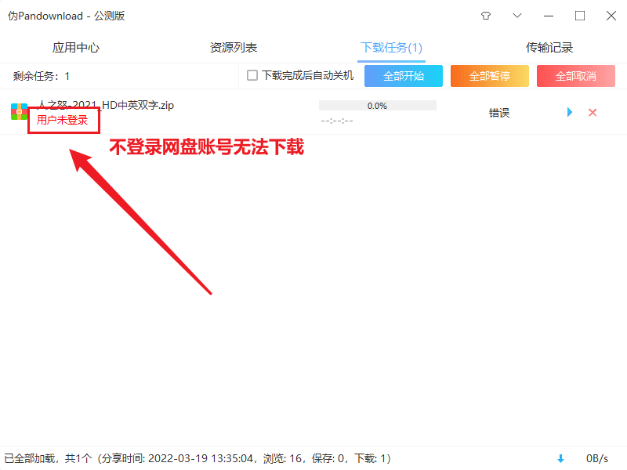Viewport: 627px width, 470px height.
Task: Click the 剩余任务: 1 label
Action: (42, 76)
